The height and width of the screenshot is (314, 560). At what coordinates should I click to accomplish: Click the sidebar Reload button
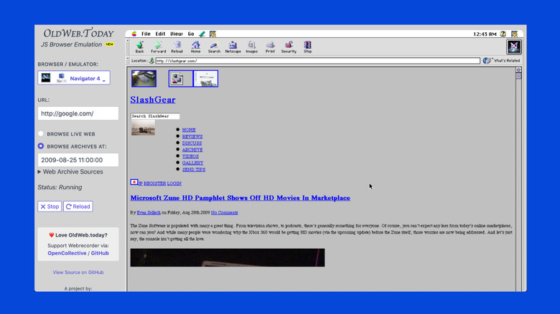tap(78, 206)
